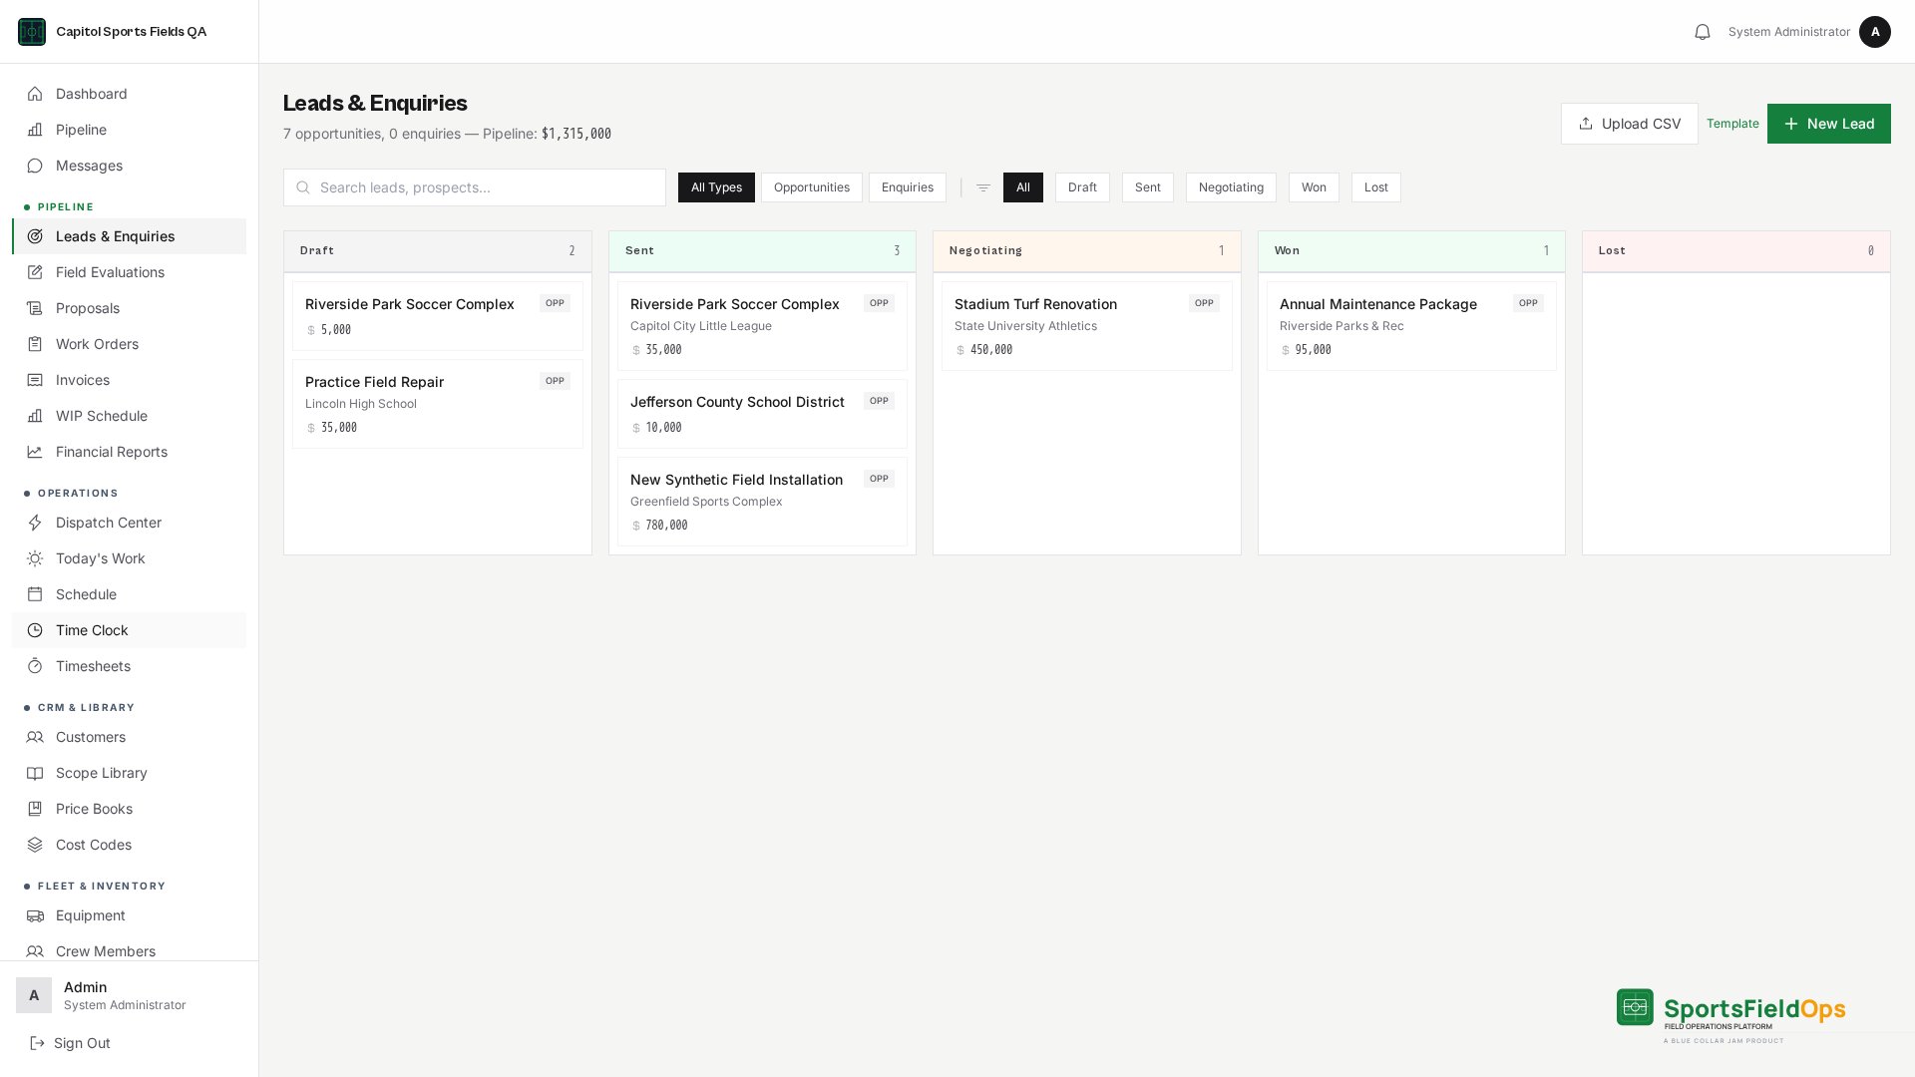Screen dimensions: 1915x1077
Task: Click the Search leads, prospects field
Action: pos(475,187)
